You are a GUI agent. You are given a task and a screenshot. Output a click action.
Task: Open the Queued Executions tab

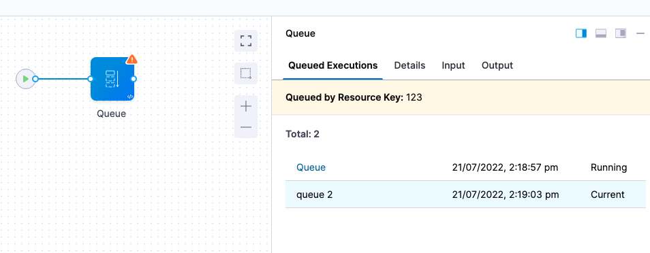333,65
